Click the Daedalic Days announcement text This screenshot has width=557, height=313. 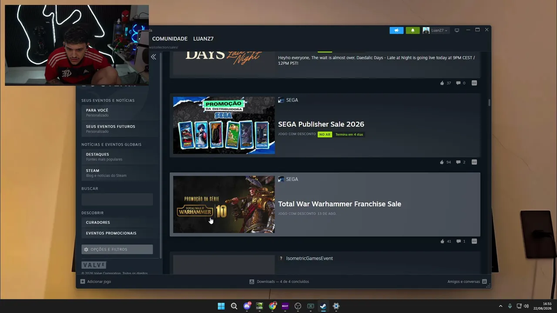coord(376,60)
